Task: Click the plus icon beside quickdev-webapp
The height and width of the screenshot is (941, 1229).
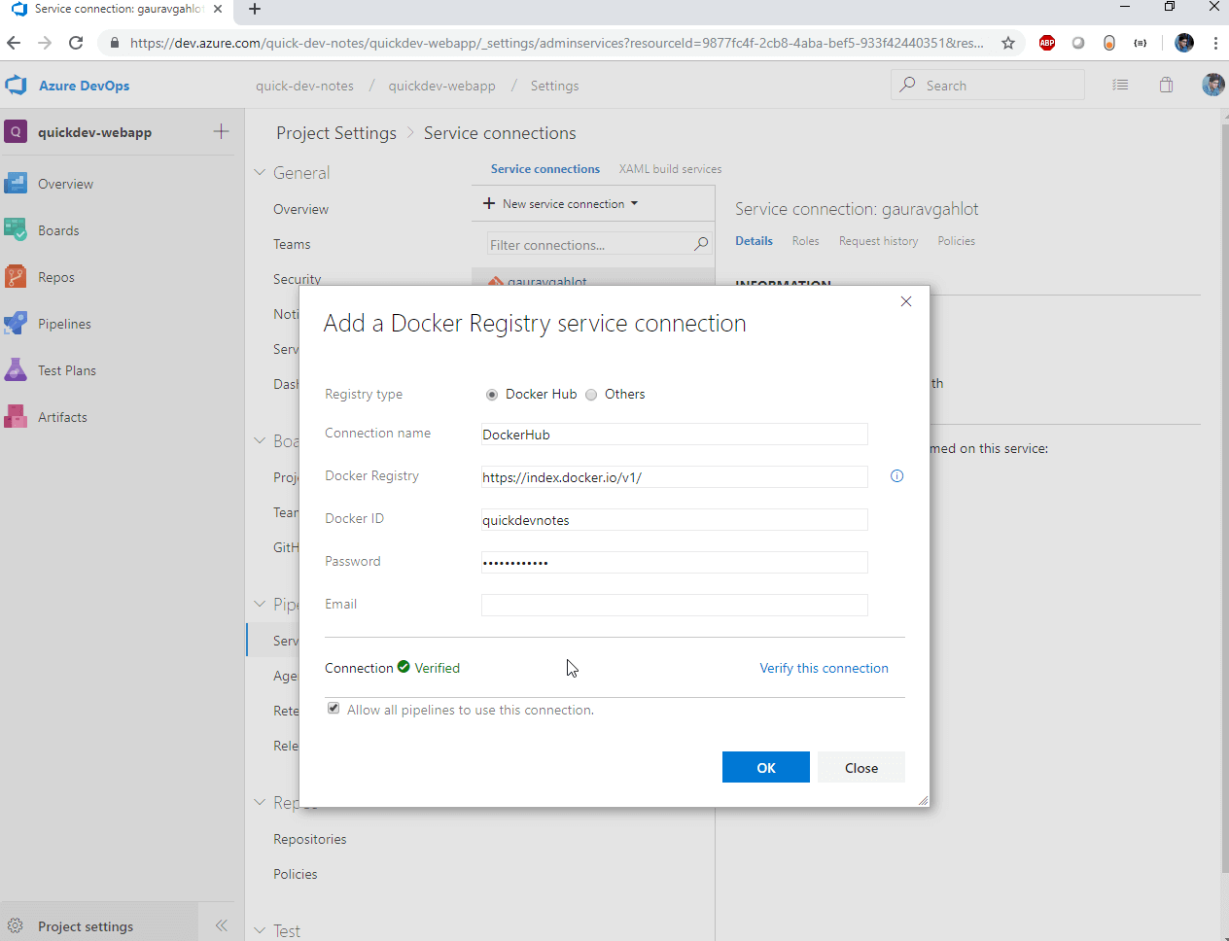Action: (x=222, y=131)
